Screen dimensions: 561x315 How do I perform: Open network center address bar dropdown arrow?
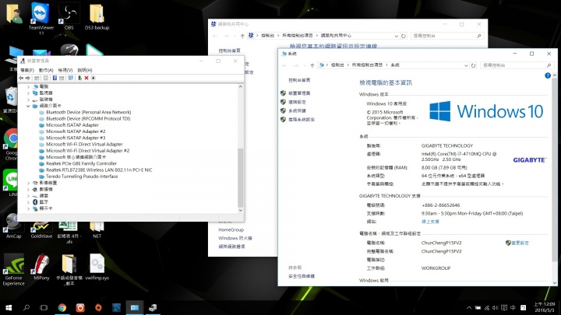[396, 36]
